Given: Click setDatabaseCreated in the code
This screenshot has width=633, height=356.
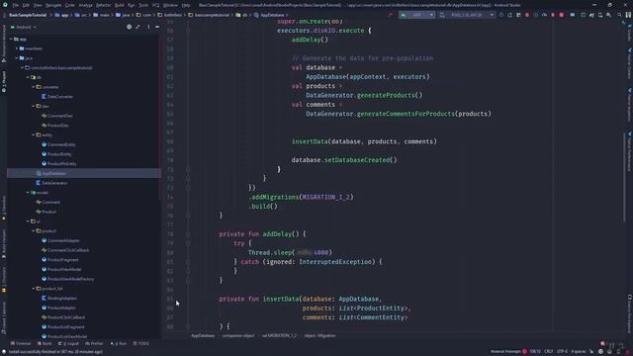Looking at the screenshot, I should pyautogui.click(x=357, y=160).
